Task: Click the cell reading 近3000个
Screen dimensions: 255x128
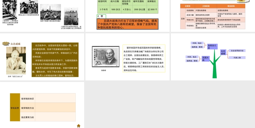Action: [152, 9]
